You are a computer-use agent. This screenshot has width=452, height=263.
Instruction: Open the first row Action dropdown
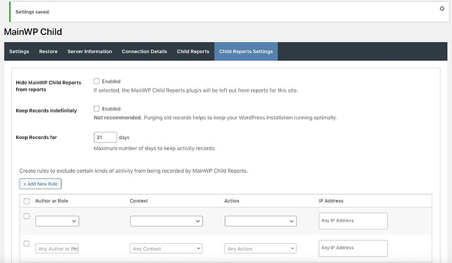click(261, 221)
